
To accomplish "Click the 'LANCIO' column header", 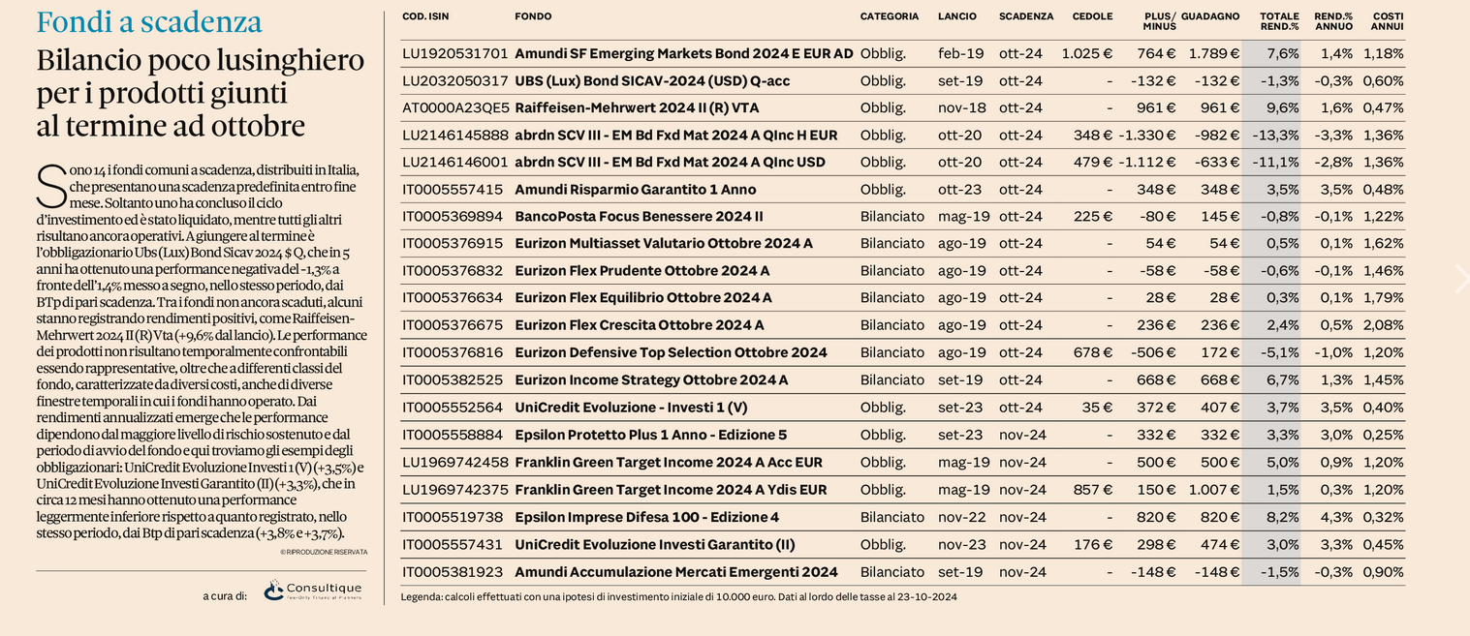I will click(957, 16).
